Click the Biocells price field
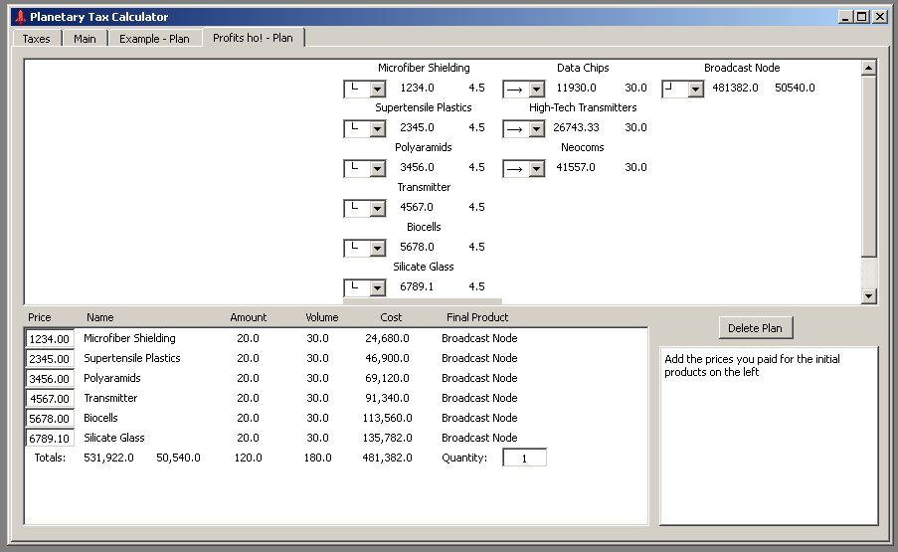The image size is (898, 552). point(49,419)
